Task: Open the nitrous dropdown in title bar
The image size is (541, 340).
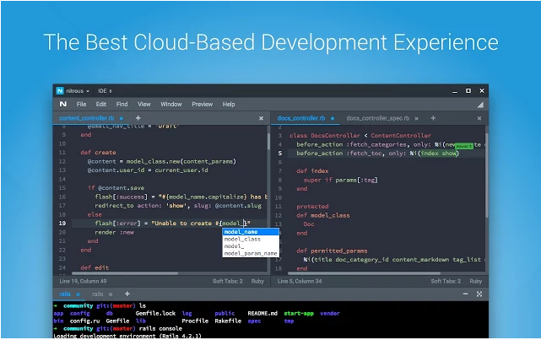Action: point(78,91)
